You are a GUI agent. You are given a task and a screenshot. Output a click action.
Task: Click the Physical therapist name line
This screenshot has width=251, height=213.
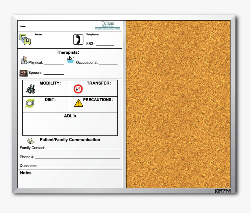[x=54, y=64]
